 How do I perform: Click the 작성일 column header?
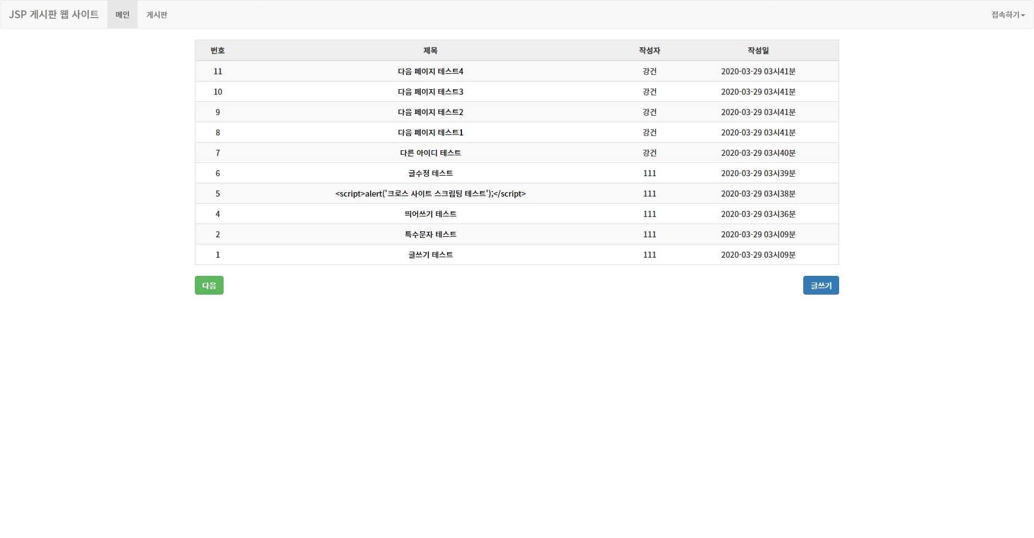click(758, 50)
